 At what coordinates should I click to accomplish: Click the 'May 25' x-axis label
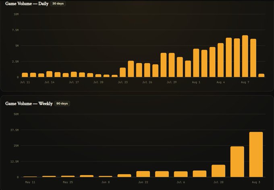click(68, 182)
